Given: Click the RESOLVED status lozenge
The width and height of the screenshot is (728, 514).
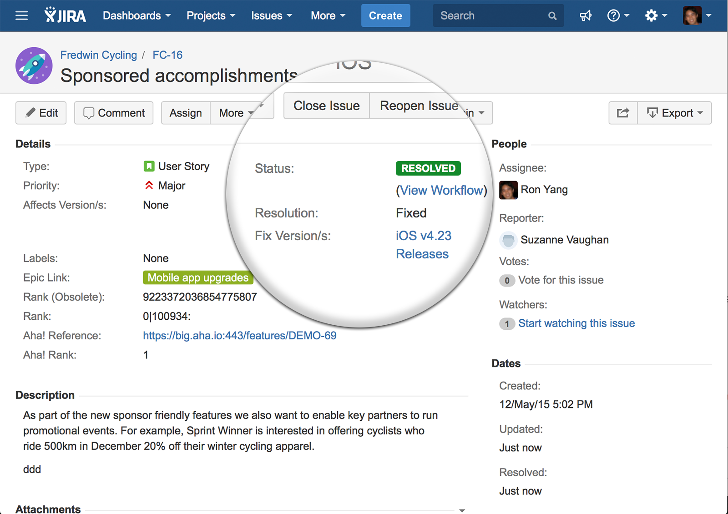Looking at the screenshot, I should coord(428,168).
